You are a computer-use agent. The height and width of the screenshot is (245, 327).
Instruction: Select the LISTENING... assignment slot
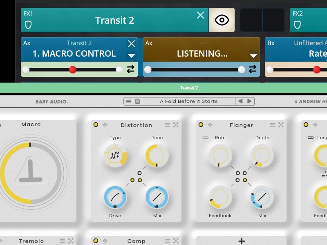202,49
